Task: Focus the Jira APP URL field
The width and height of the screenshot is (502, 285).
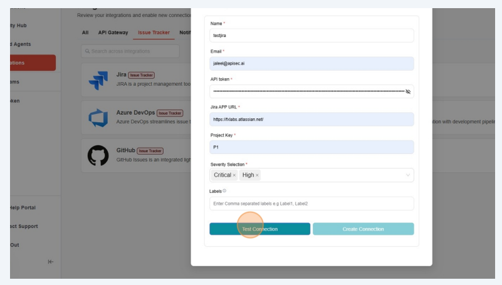Action: point(311,119)
